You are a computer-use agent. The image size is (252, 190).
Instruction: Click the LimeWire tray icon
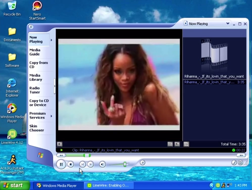tap(218, 185)
